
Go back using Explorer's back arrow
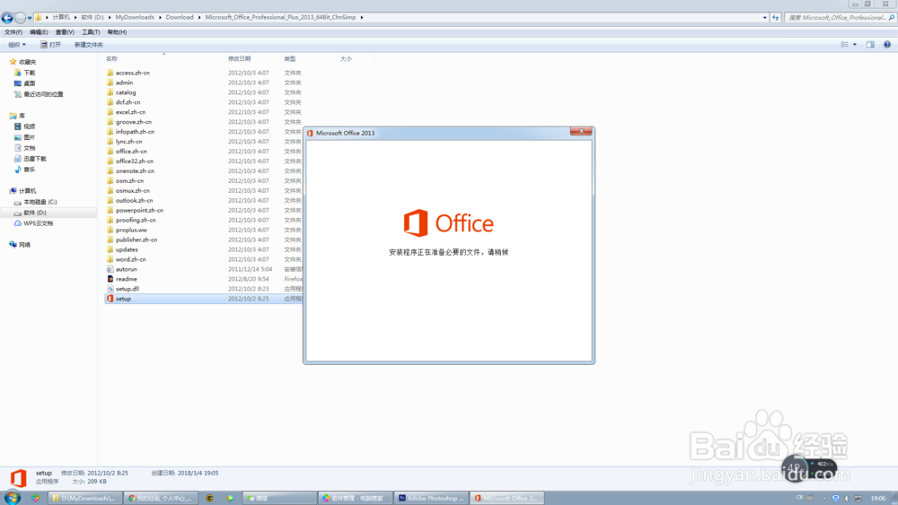(7, 18)
